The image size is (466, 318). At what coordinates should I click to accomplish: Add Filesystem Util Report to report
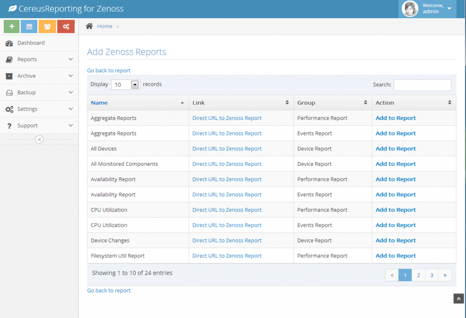pos(395,256)
